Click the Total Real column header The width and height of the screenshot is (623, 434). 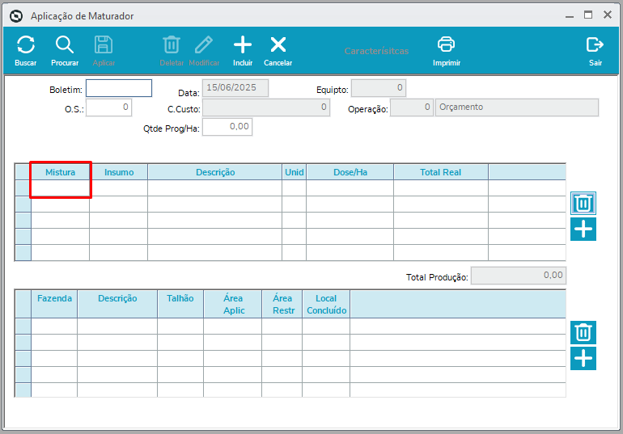click(x=441, y=172)
